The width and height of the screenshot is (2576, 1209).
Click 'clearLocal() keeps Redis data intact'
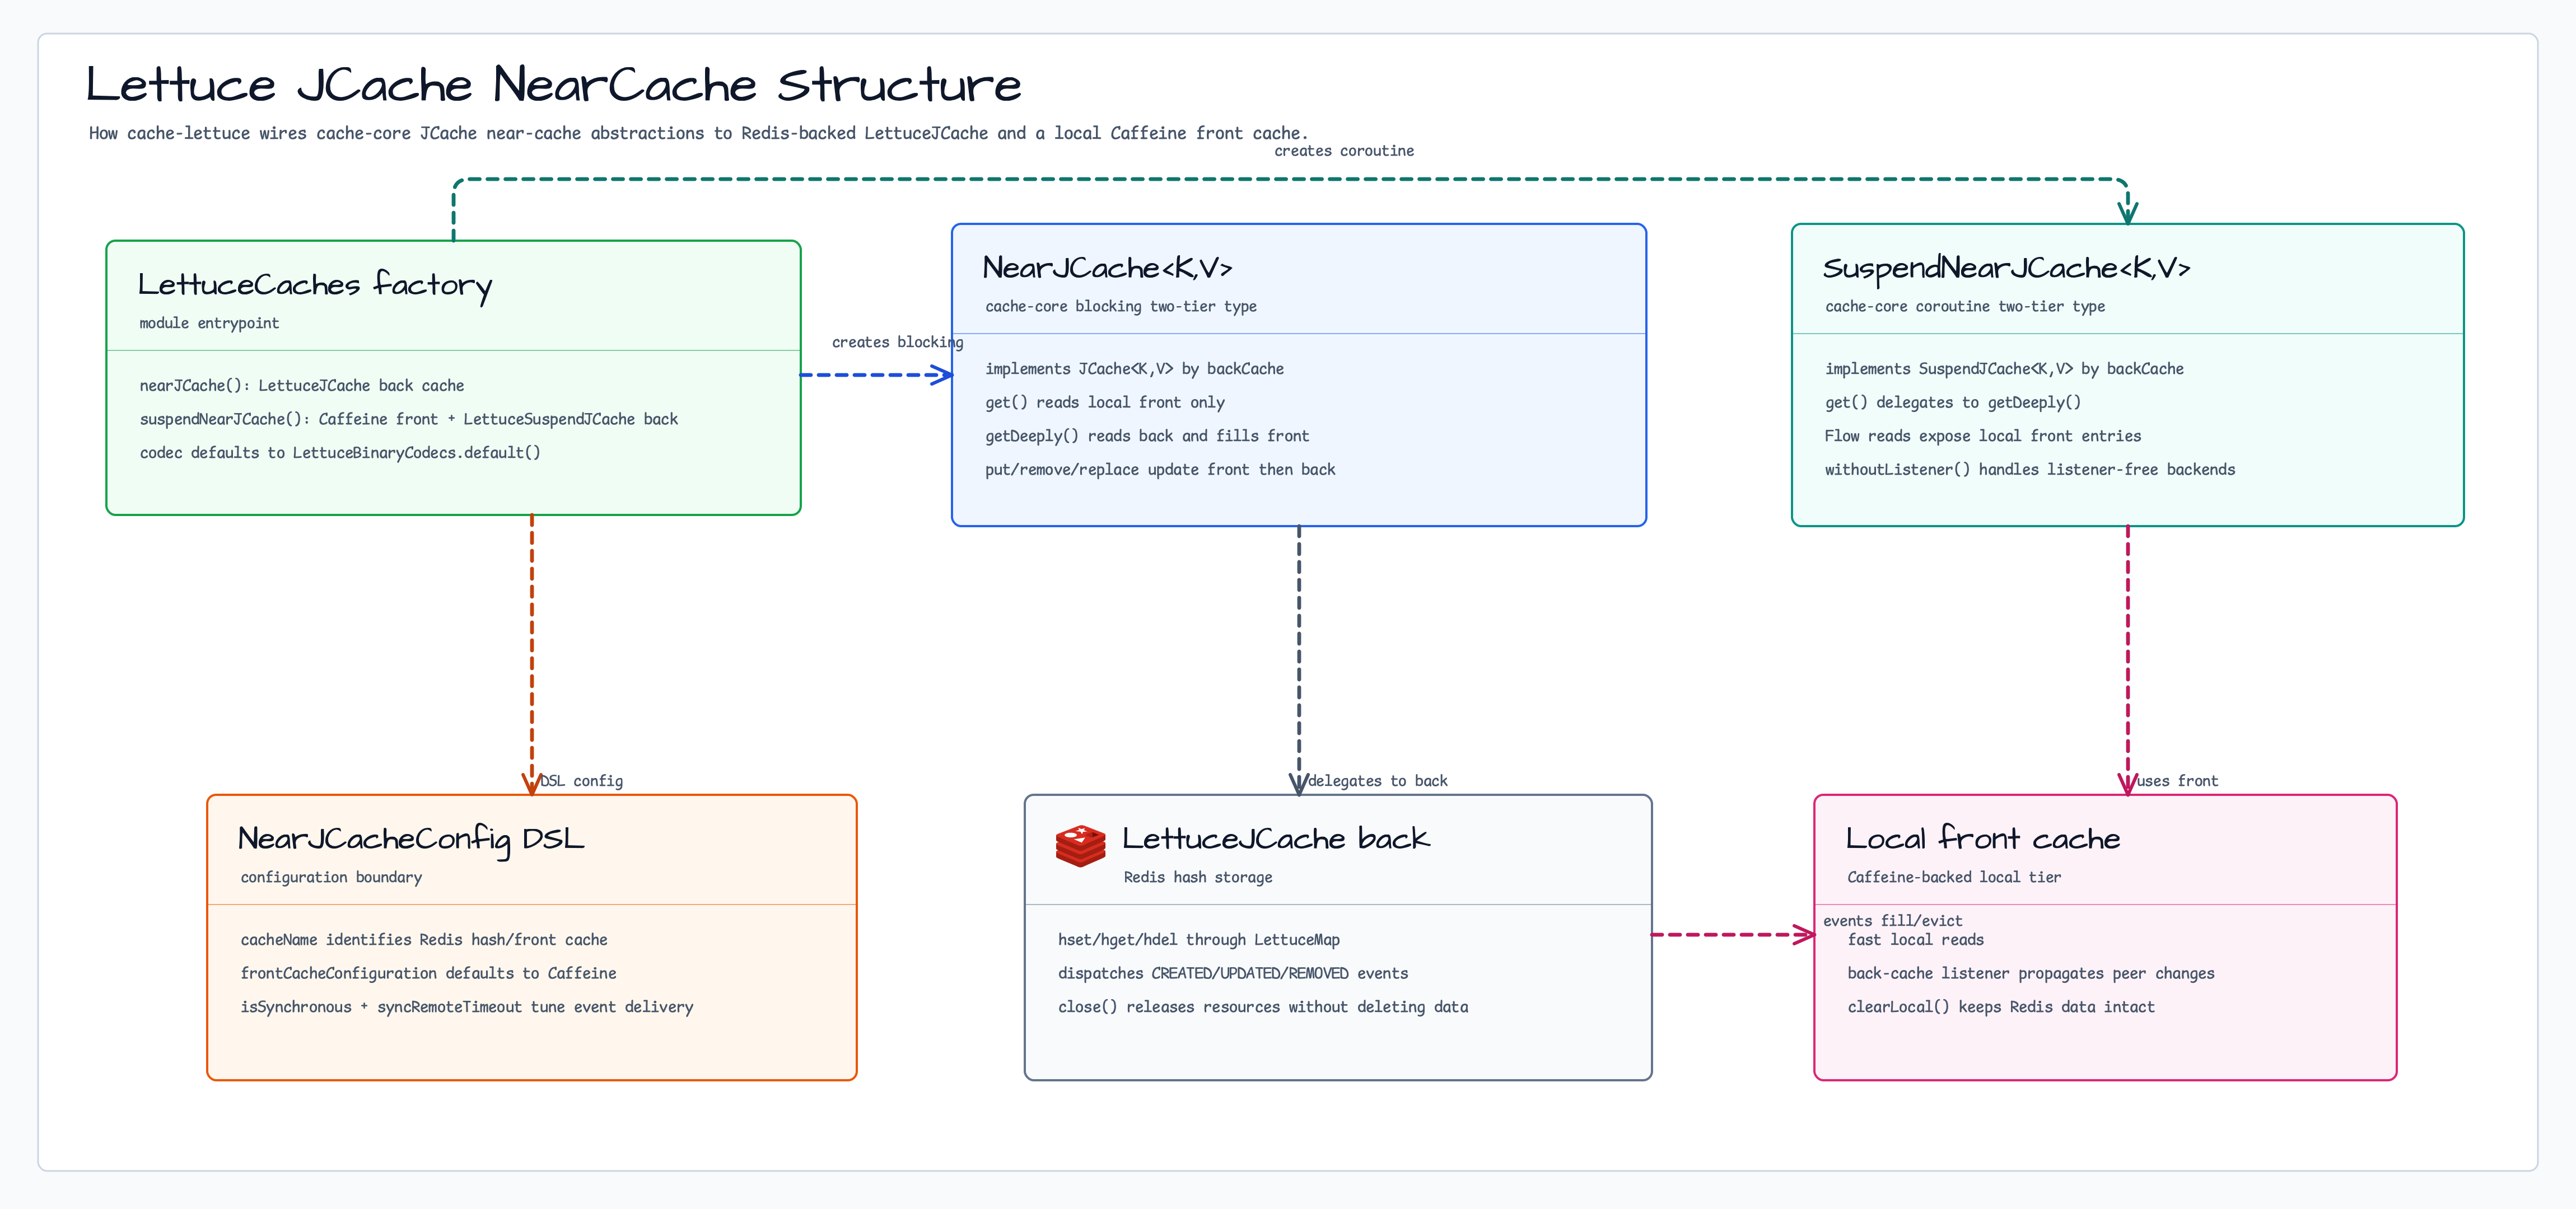(2001, 1007)
